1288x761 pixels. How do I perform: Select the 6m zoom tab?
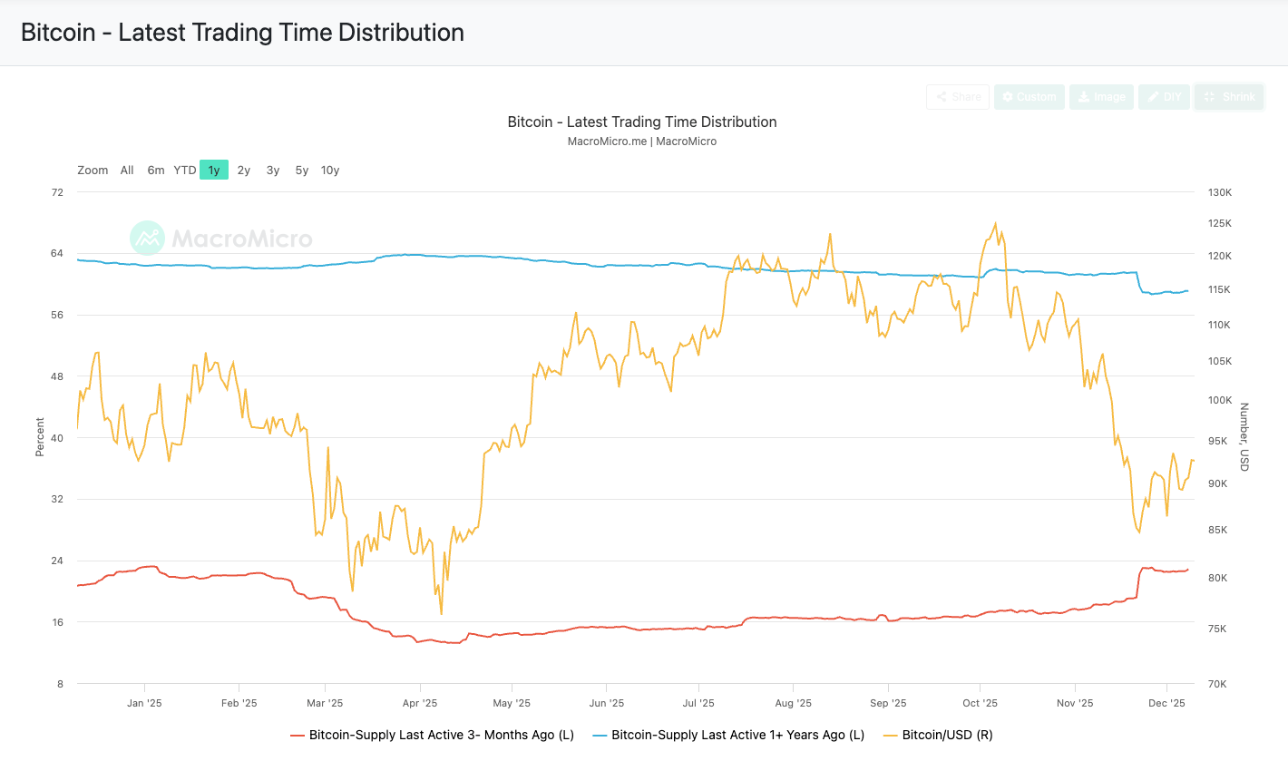click(155, 170)
